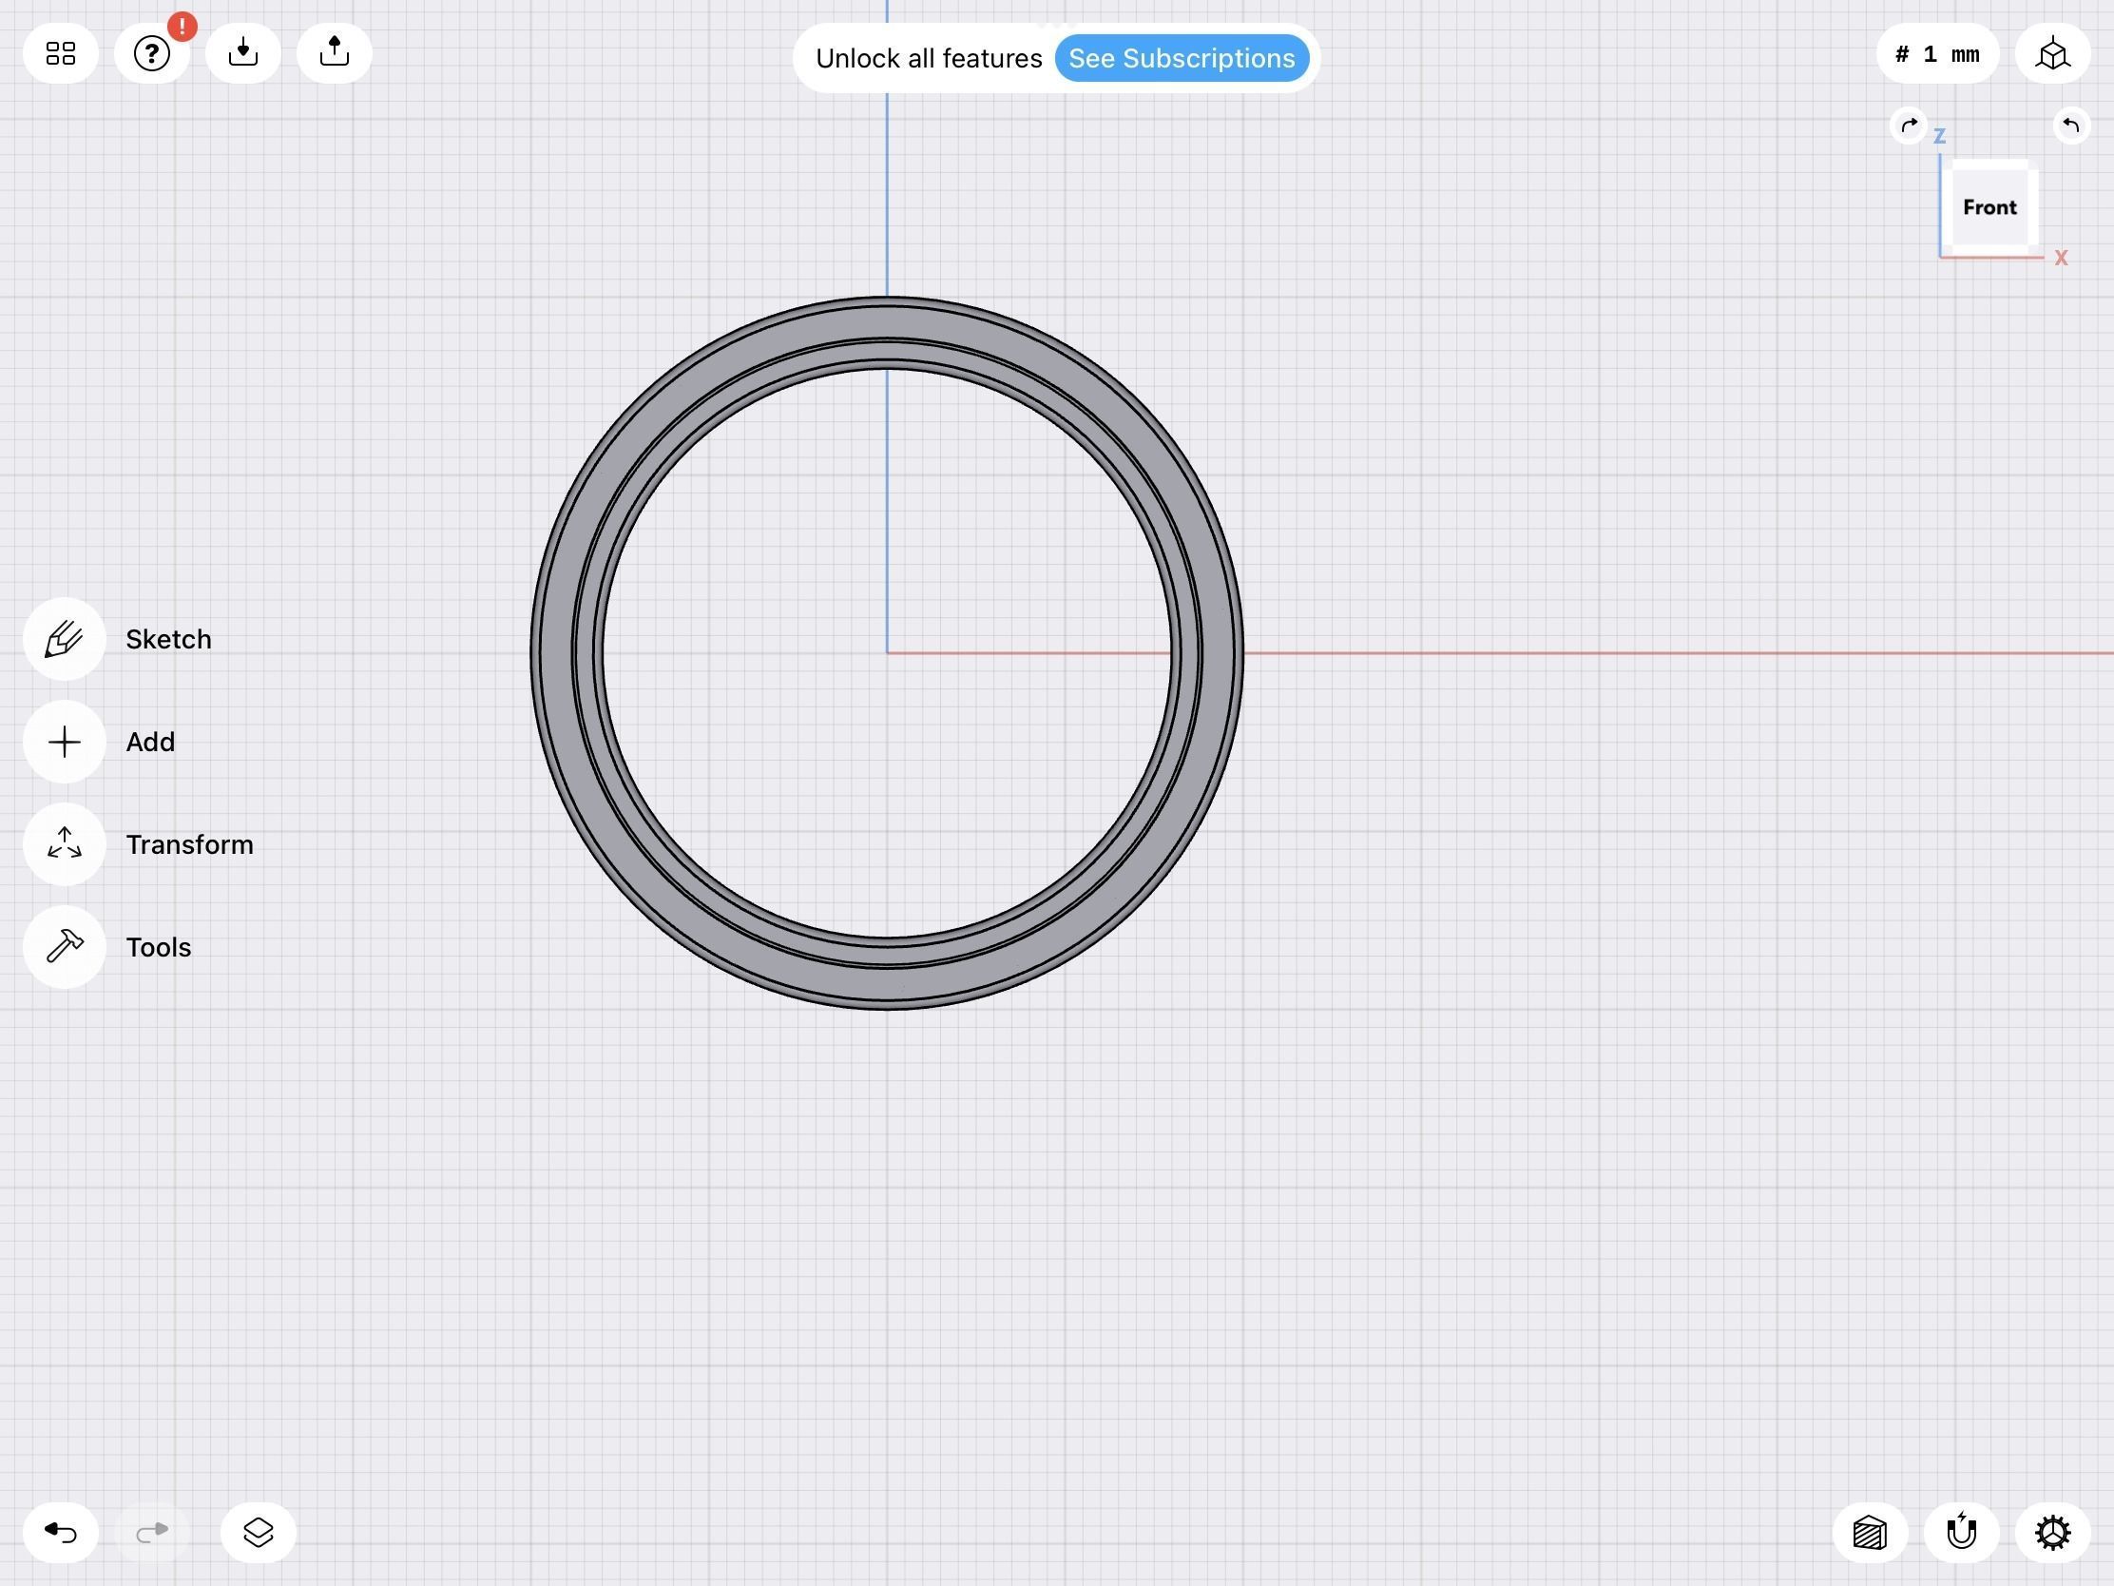This screenshot has height=1586, width=2114.
Task: Open the designs grid gallery icon
Action: tap(60, 53)
